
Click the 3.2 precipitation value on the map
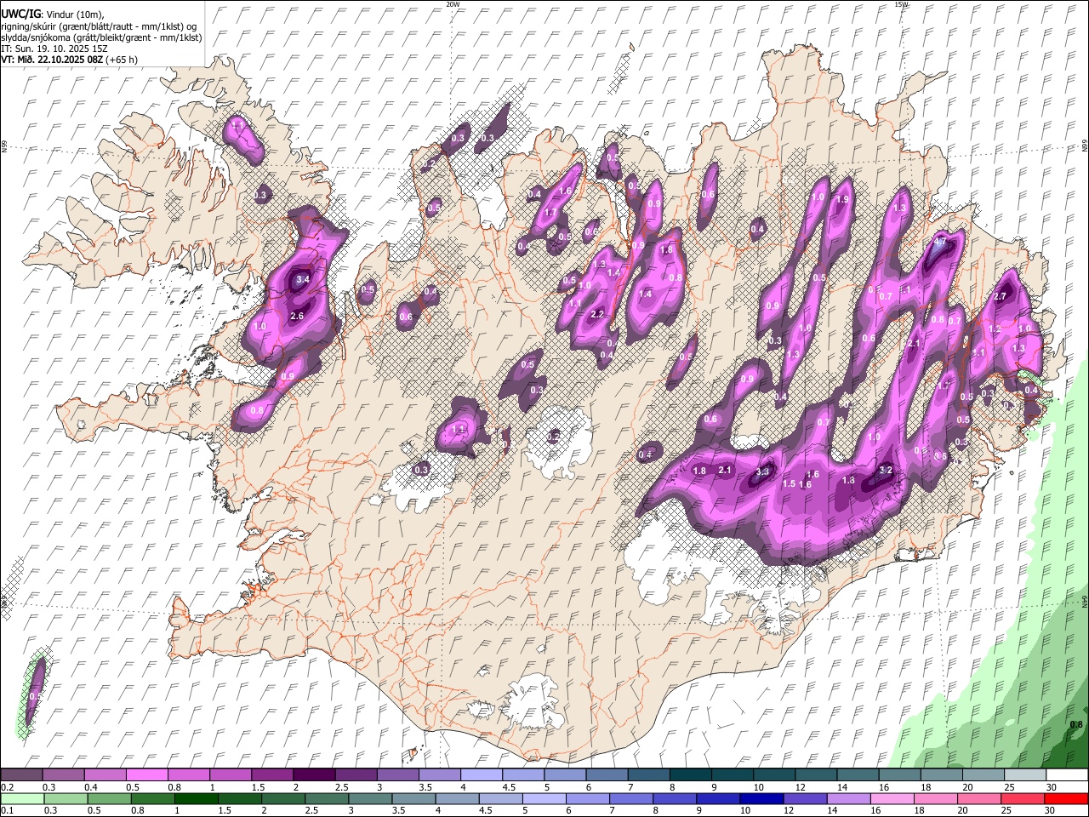pyautogui.click(x=885, y=470)
